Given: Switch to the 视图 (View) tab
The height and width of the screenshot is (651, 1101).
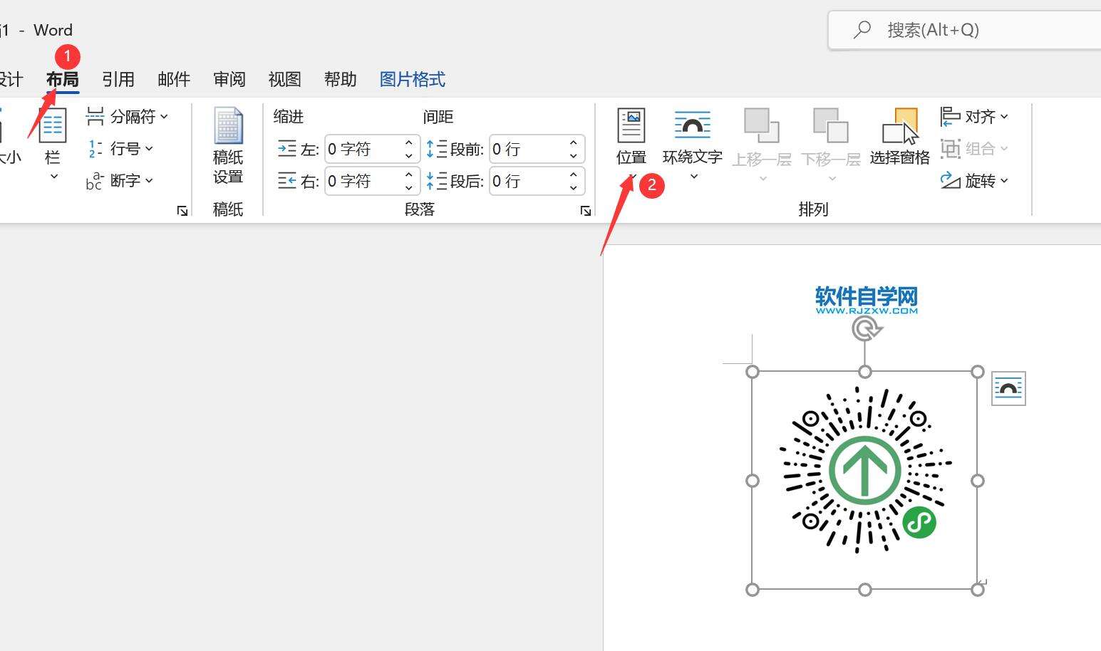Looking at the screenshot, I should (x=285, y=79).
